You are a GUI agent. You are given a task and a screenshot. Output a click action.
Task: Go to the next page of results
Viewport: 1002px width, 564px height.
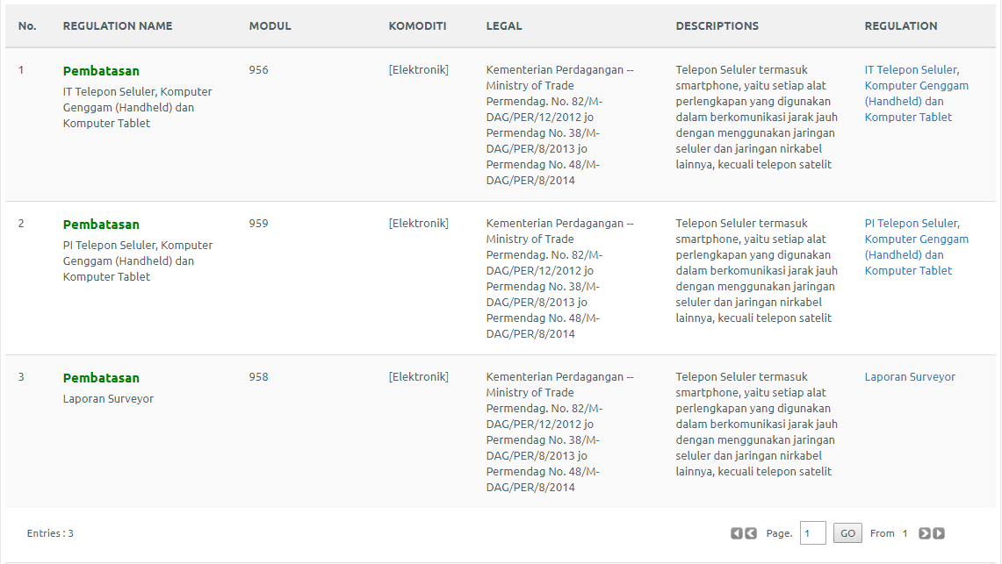[x=925, y=533]
